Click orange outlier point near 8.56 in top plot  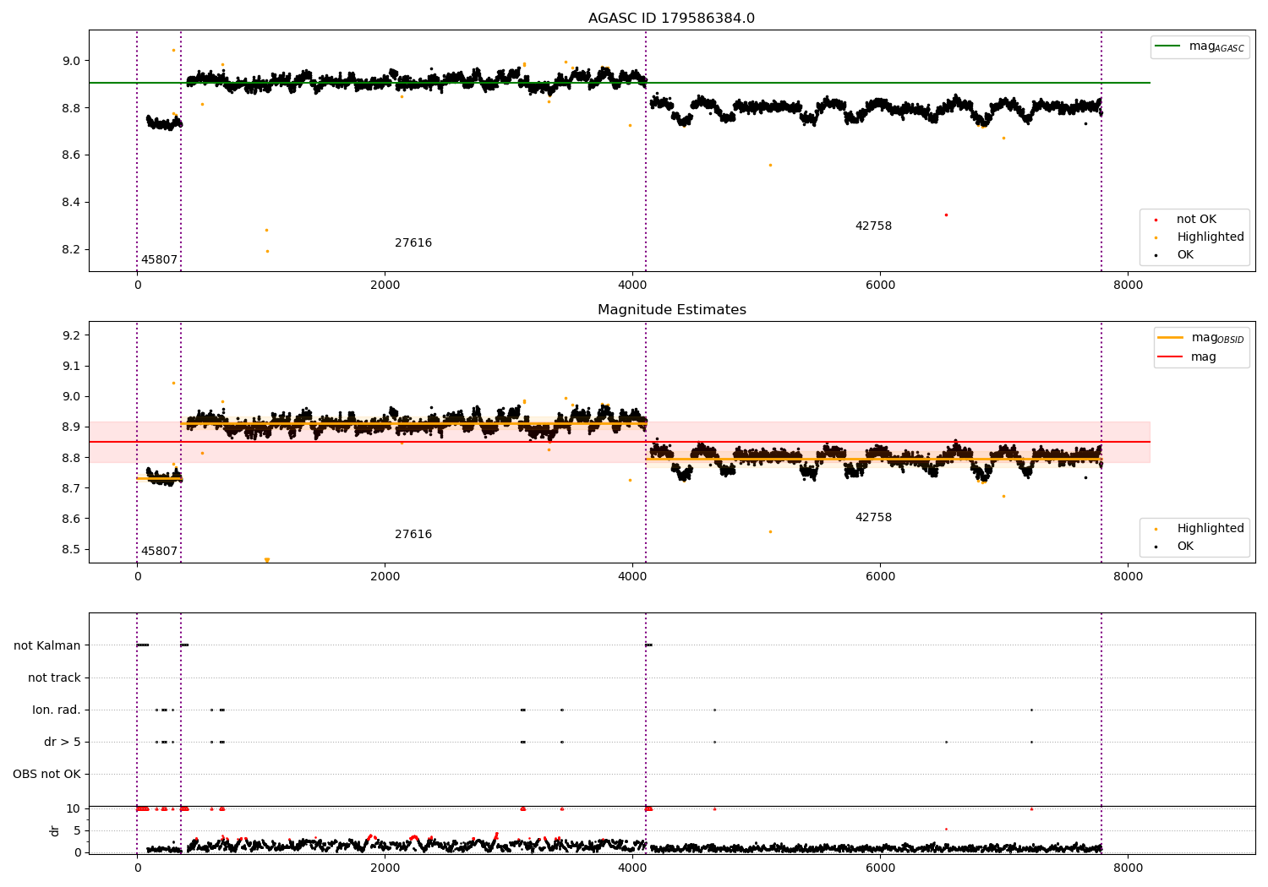[x=770, y=165]
